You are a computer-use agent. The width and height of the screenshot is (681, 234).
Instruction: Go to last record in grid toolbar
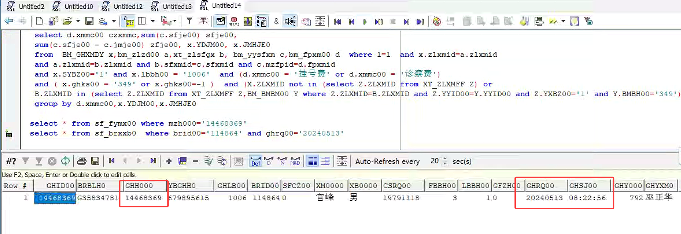(x=153, y=161)
